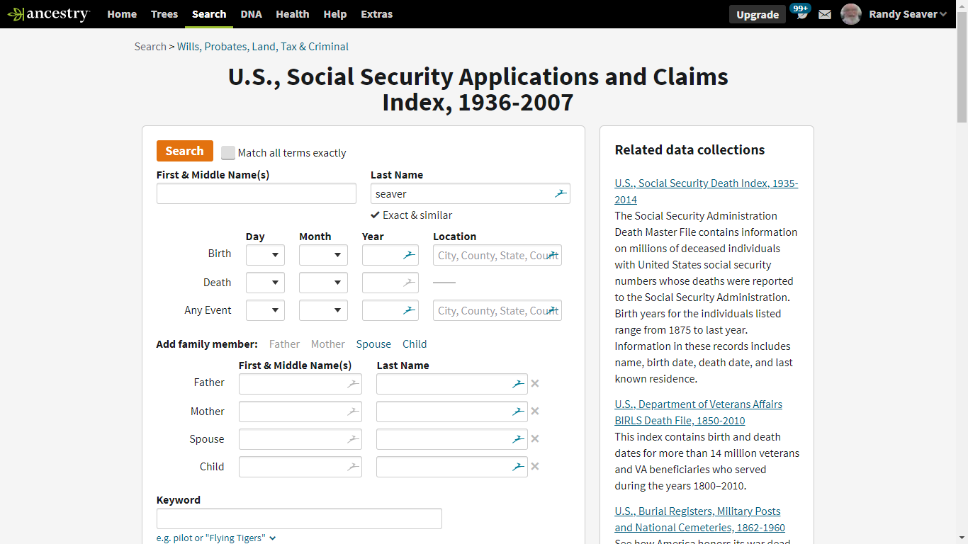Click the Upgrade button

tap(758, 14)
